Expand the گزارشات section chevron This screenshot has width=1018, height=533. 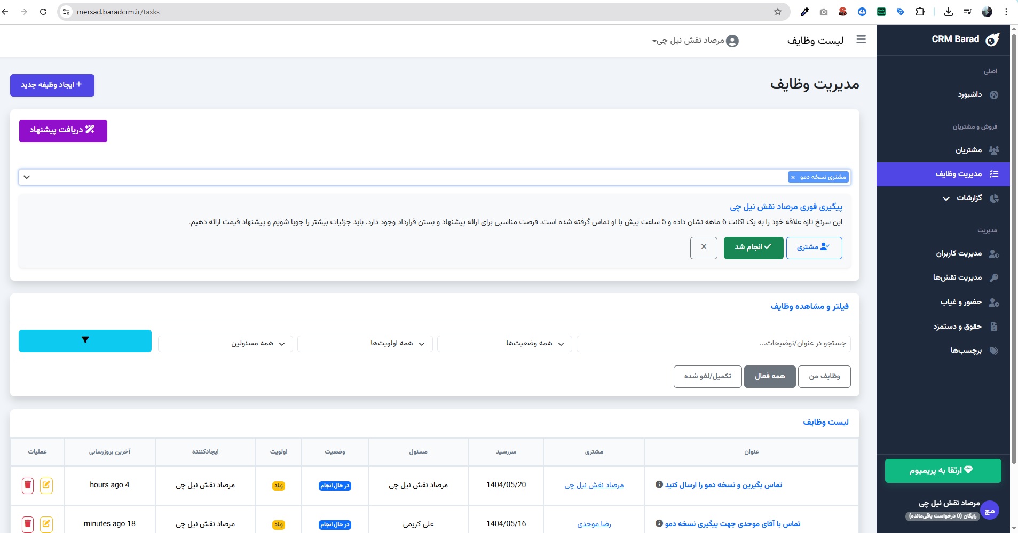tap(945, 198)
